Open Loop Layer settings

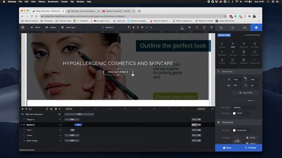pyautogui.click(x=233, y=53)
